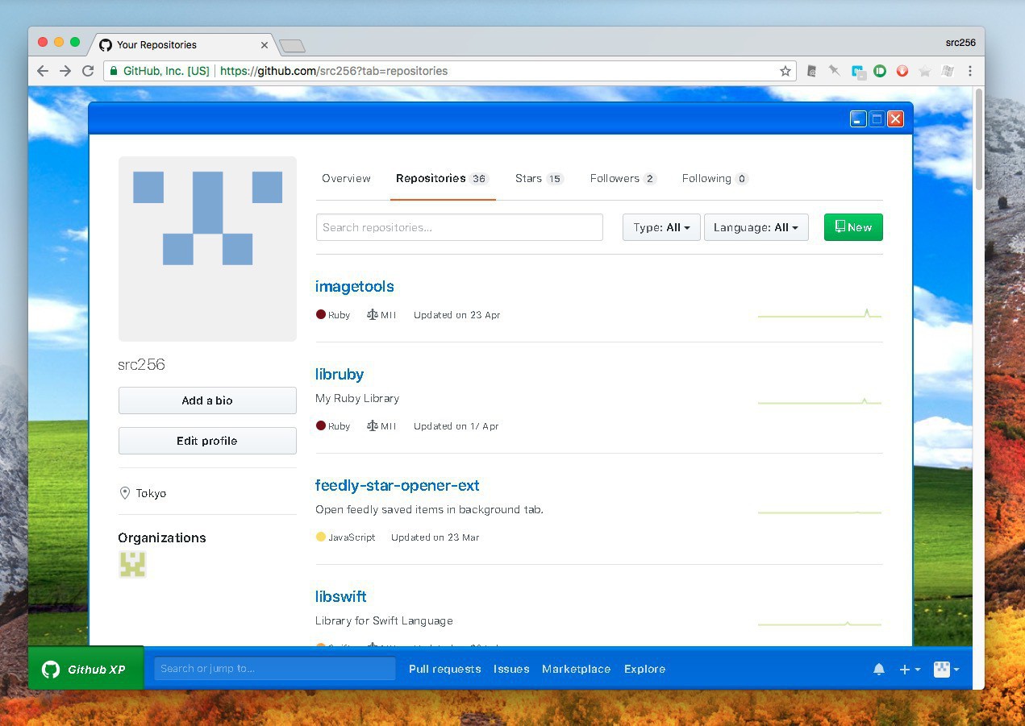Click the pushpin extension icon
Image resolution: width=1025 pixels, height=726 pixels.
tap(835, 71)
